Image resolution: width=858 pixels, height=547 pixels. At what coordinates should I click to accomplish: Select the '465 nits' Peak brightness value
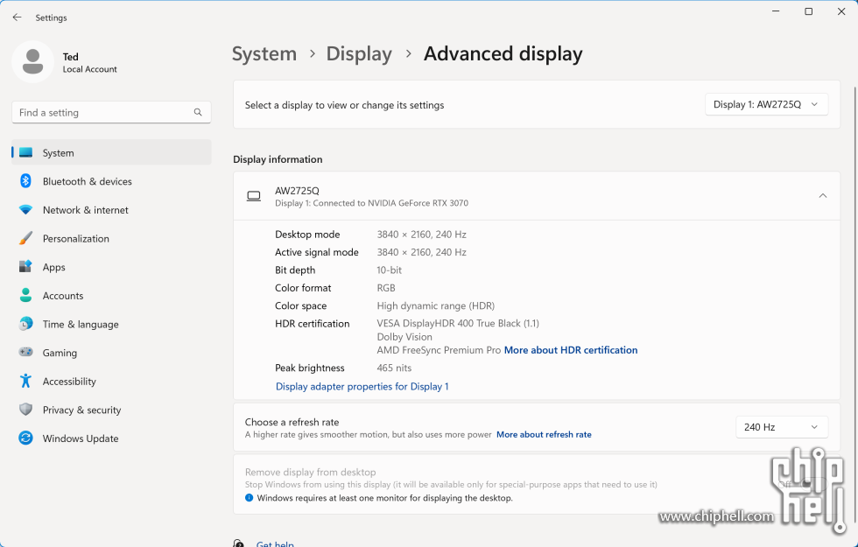tap(394, 368)
